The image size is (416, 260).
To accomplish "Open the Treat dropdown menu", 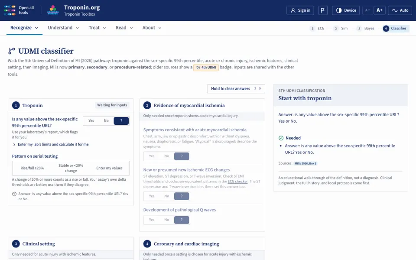I will [x=97, y=28].
